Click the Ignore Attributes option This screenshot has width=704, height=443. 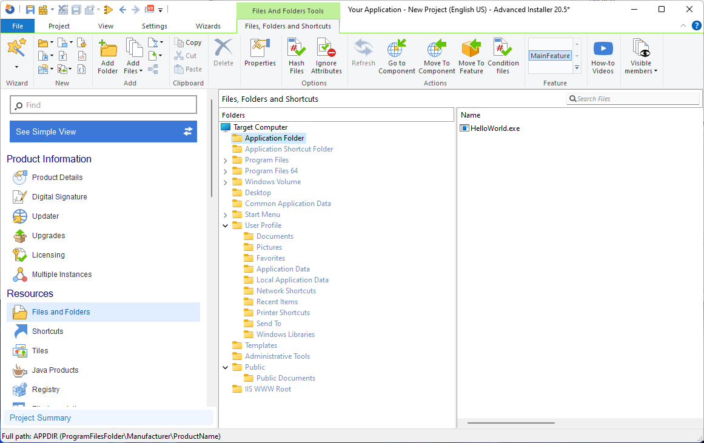tap(326, 56)
